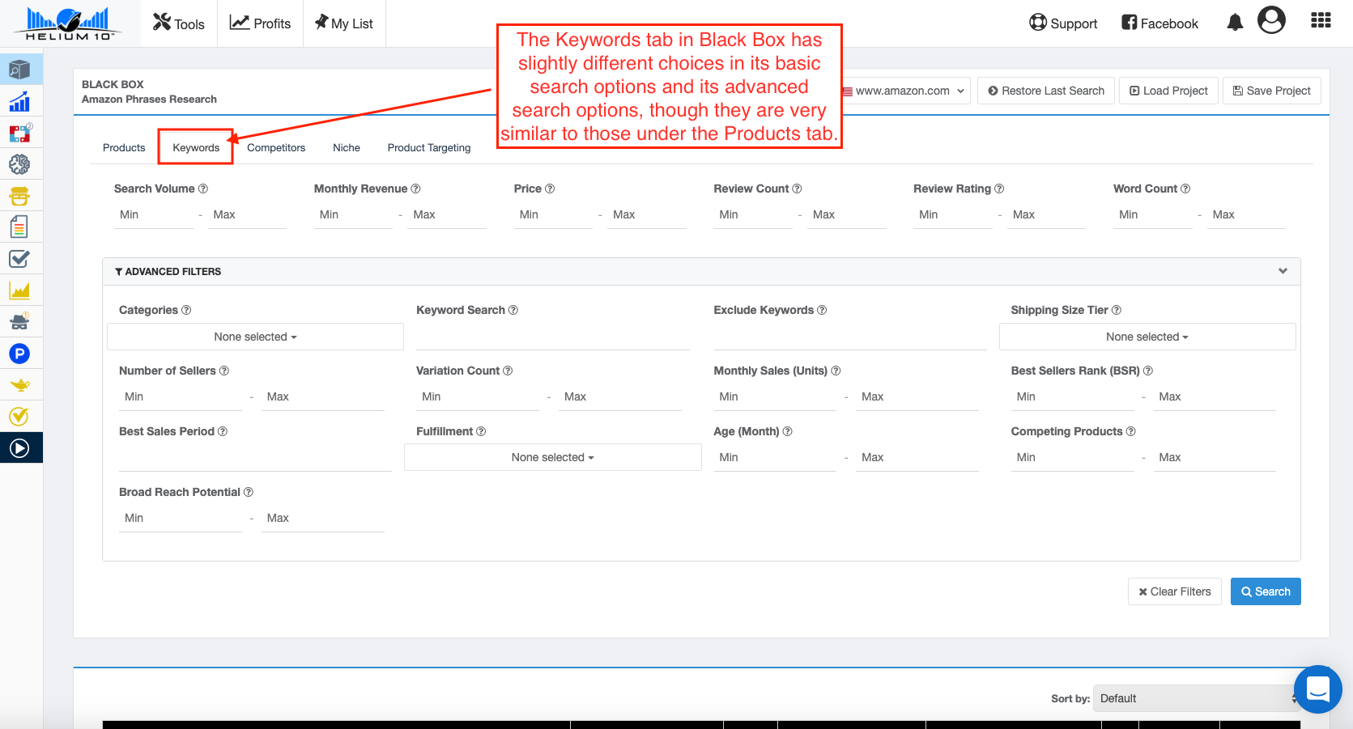
Task: Open Black Box tool in sidebar
Action: (x=19, y=70)
